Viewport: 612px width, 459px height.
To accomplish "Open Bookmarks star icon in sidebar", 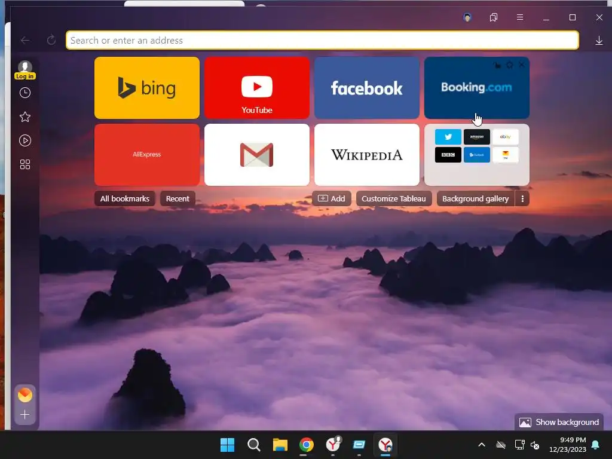I will click(x=25, y=117).
